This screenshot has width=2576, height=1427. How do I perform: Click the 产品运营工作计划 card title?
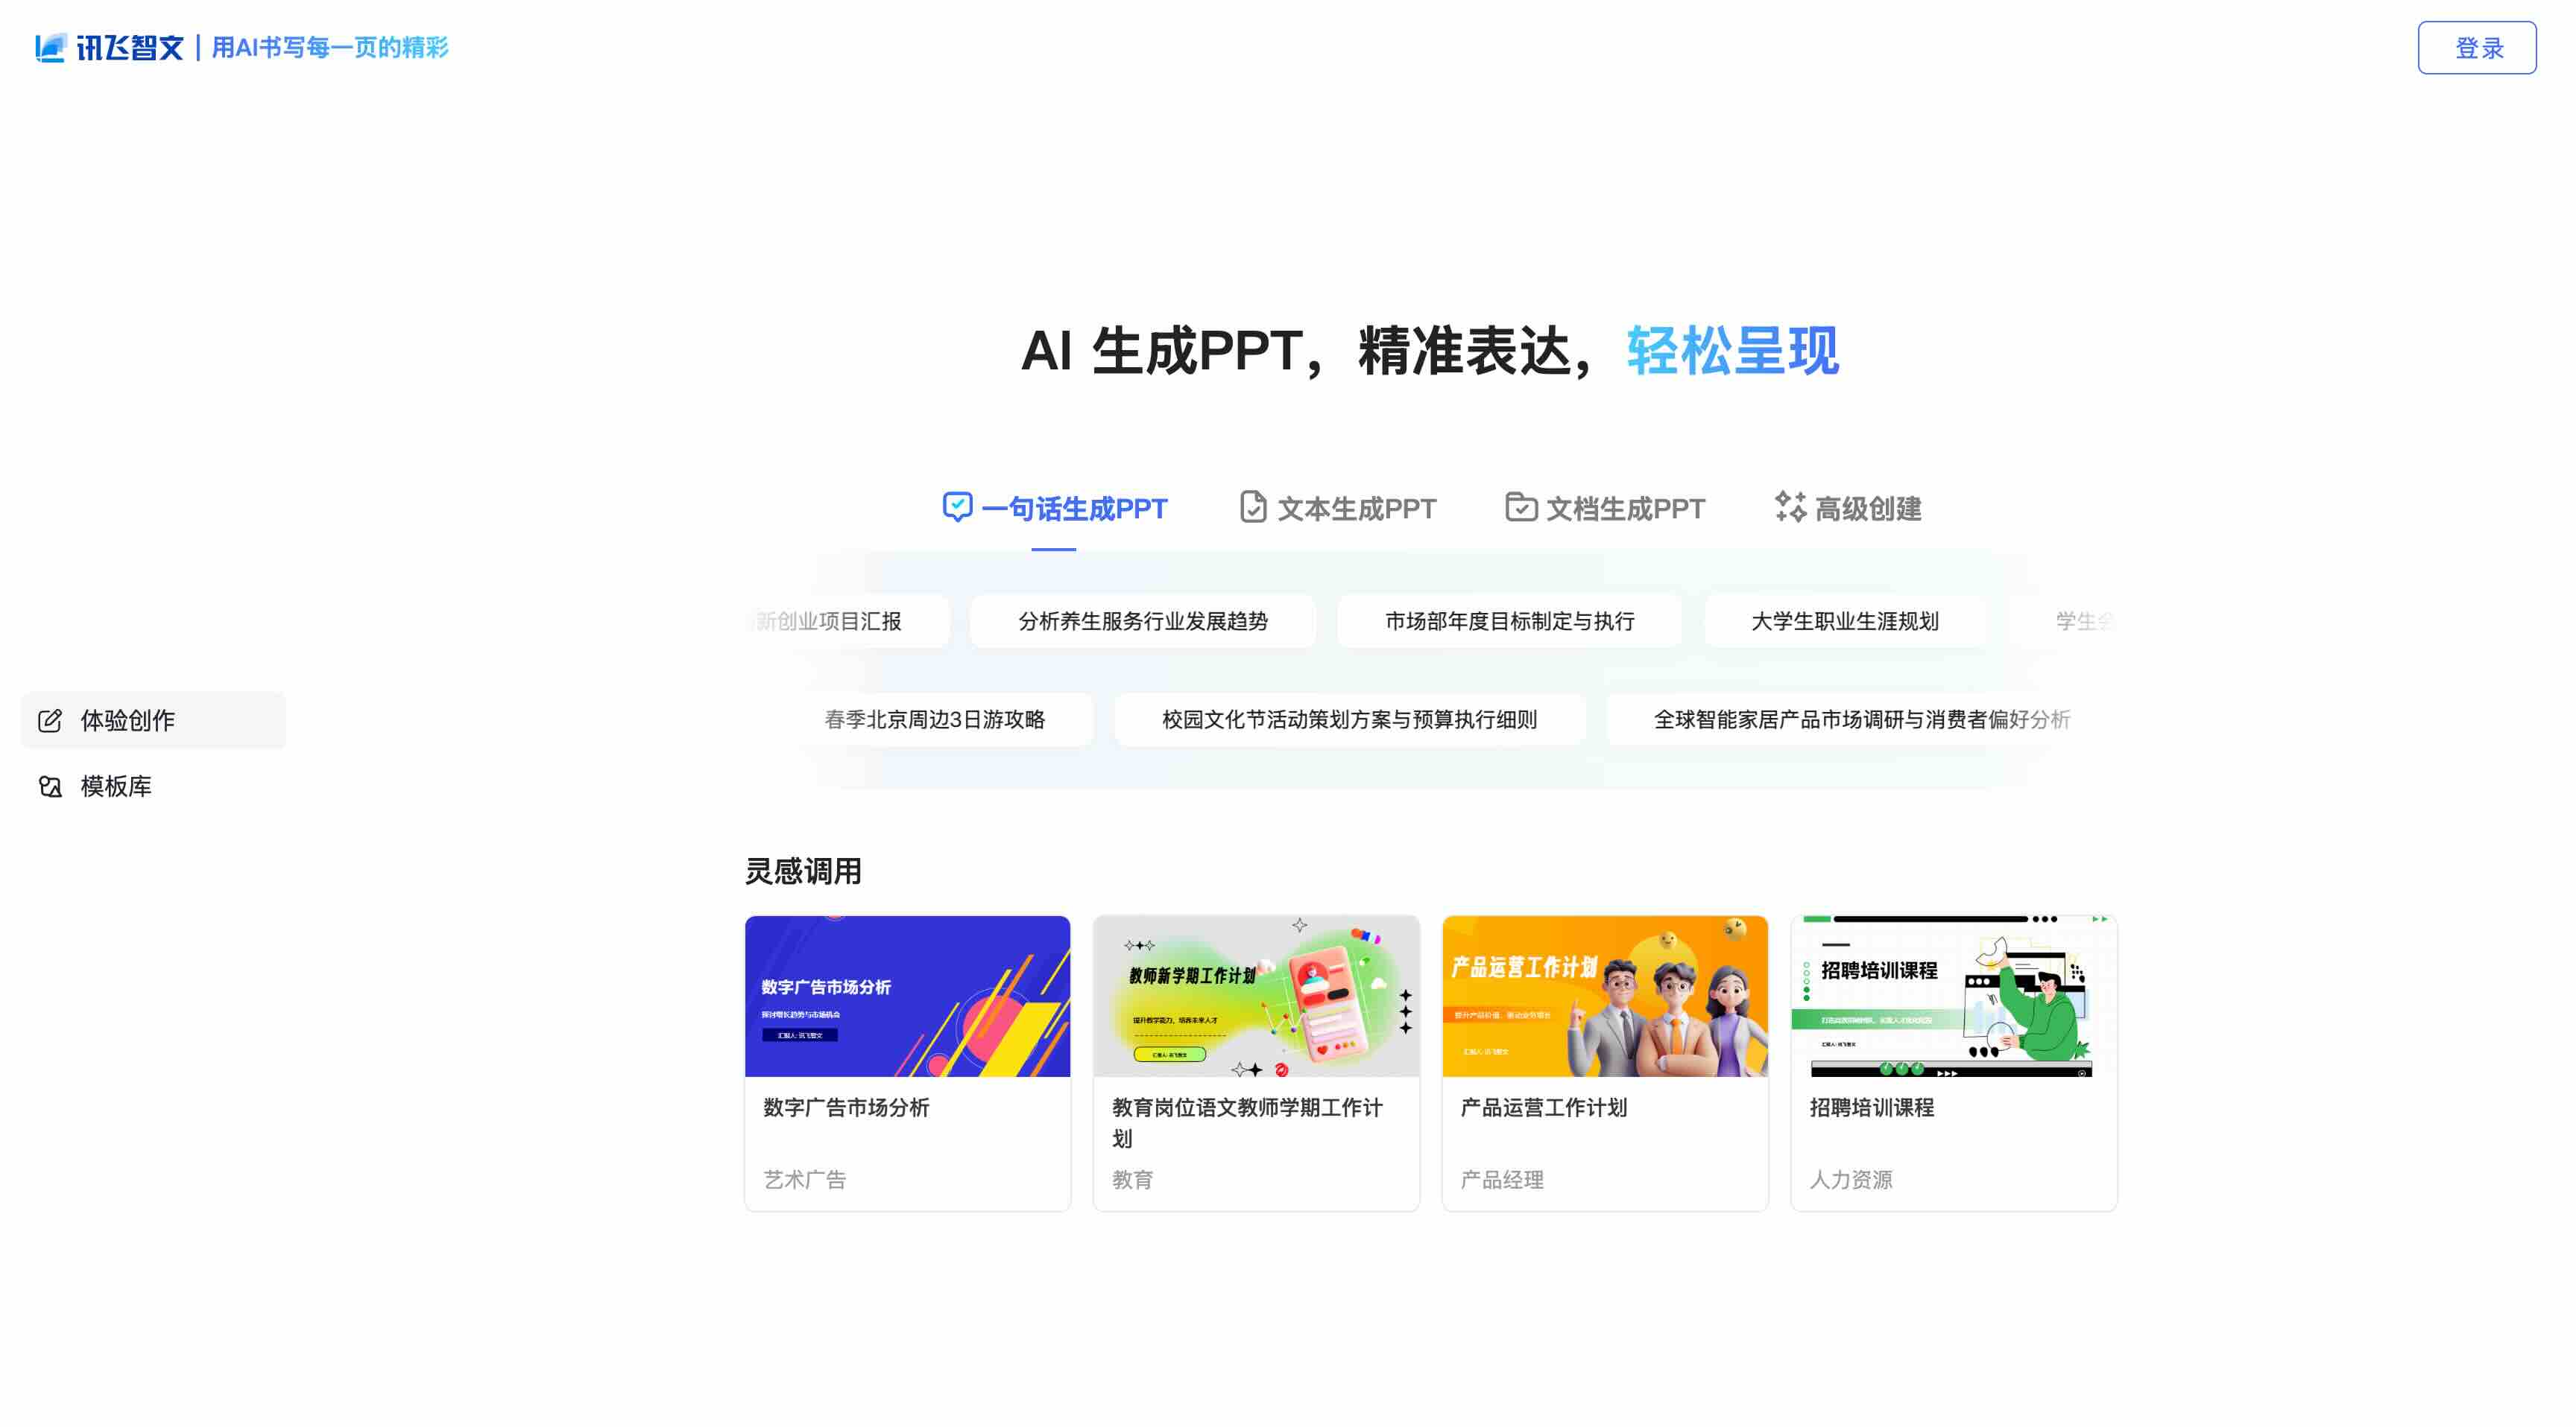pos(1543,1107)
